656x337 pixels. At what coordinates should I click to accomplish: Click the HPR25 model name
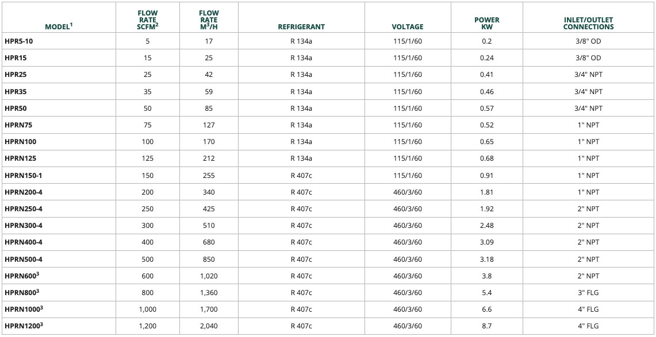(x=15, y=75)
